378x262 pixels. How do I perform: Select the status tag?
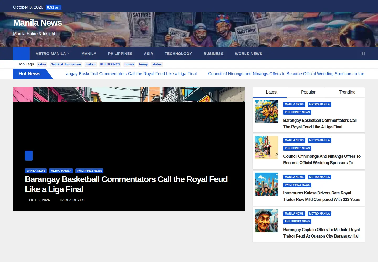click(157, 64)
